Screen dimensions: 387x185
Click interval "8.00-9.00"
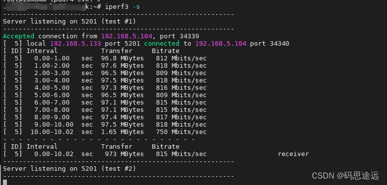(52, 117)
